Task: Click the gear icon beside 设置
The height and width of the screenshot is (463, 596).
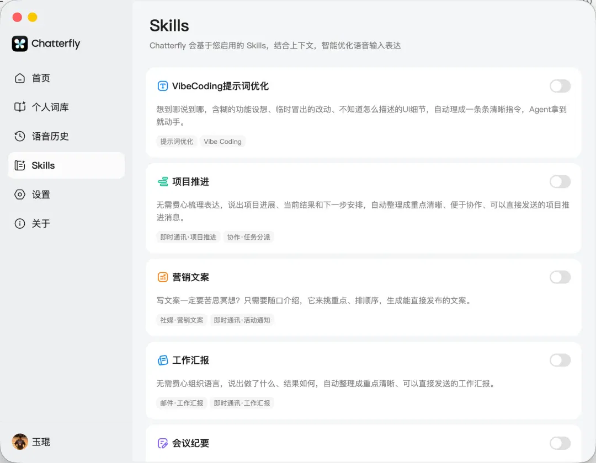Action: pyautogui.click(x=20, y=195)
